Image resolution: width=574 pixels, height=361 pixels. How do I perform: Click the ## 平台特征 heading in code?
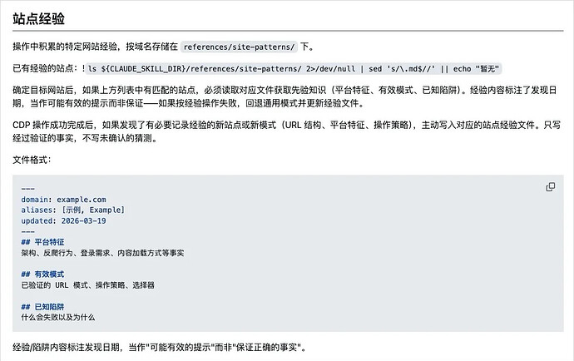point(42,242)
